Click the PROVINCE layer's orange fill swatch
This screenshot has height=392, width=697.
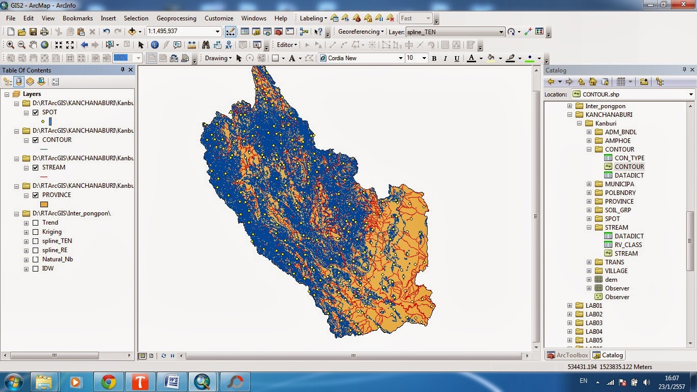(44, 204)
